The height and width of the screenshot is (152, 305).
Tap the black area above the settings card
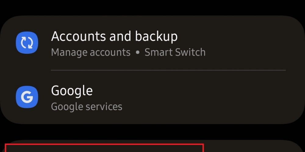[x=152, y=7]
